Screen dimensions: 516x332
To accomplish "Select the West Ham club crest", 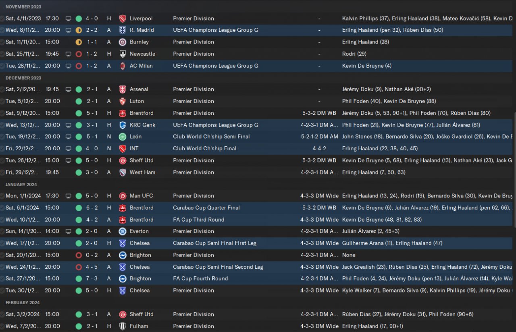I will pos(123,172).
